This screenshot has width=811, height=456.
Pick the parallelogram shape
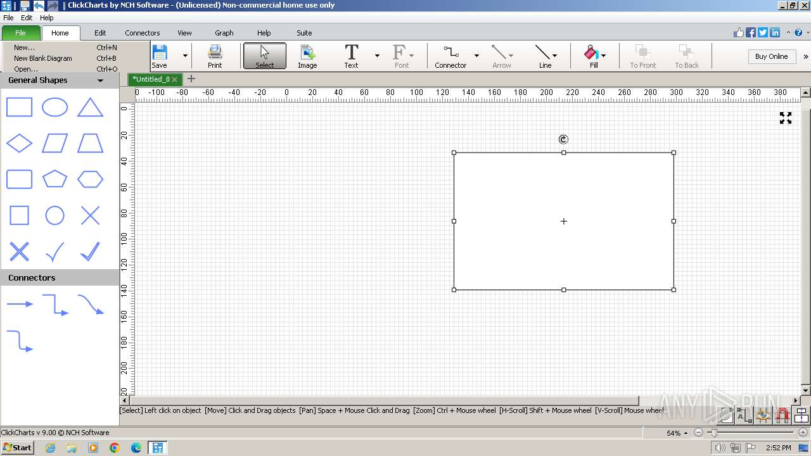54,143
